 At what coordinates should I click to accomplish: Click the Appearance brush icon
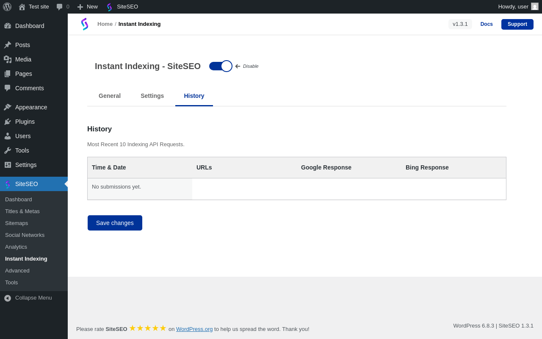[8, 107]
